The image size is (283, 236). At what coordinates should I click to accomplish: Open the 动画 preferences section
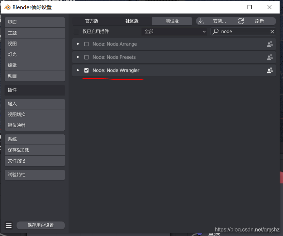point(35,76)
